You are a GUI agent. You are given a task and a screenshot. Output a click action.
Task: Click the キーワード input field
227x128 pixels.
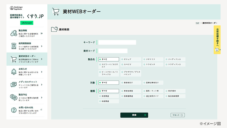tap(117, 42)
